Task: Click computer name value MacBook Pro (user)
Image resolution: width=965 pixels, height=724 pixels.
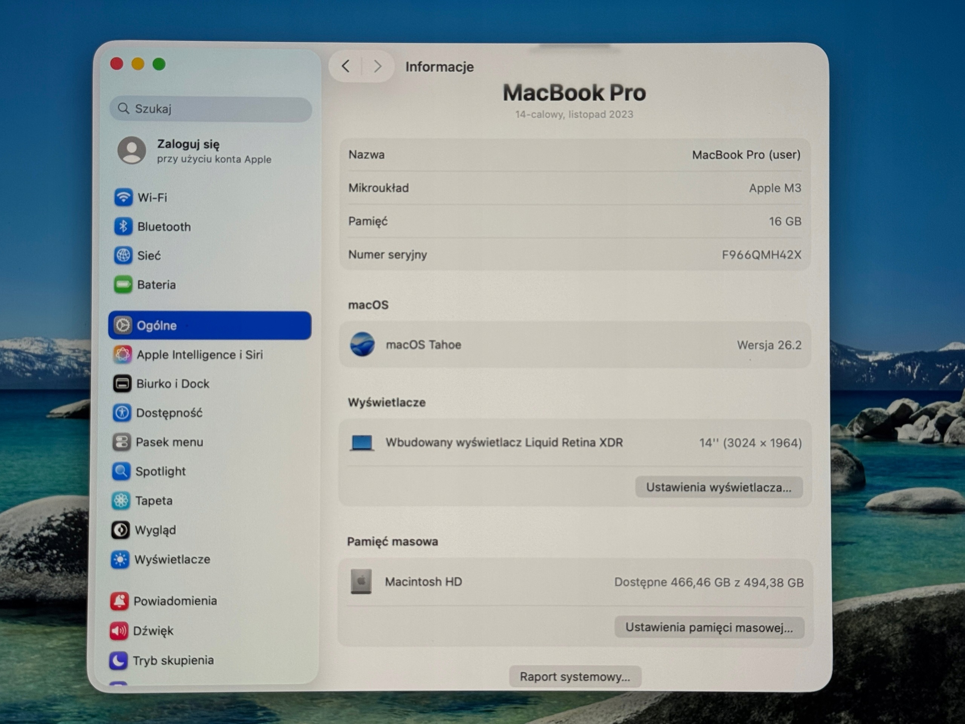Action: point(746,155)
